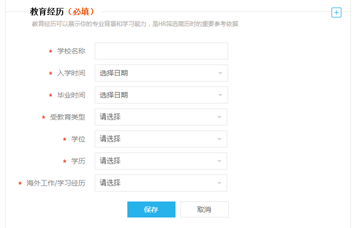Click the 学校名称 field label
355x228 pixels.
point(71,51)
